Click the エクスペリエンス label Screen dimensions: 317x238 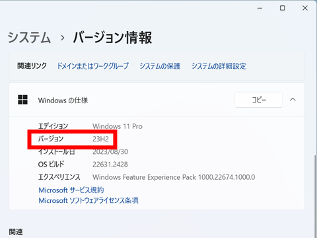(x=59, y=177)
